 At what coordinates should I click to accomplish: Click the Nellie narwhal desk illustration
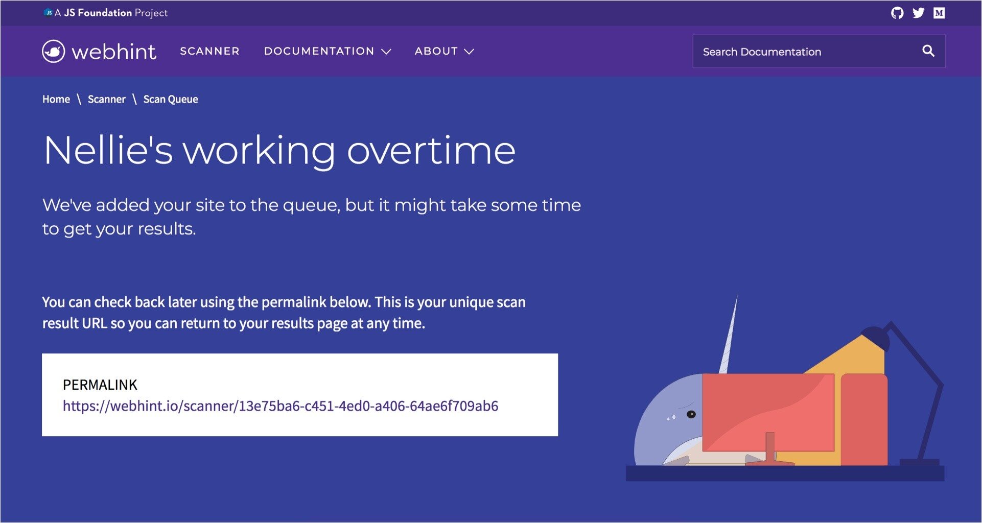[785, 388]
